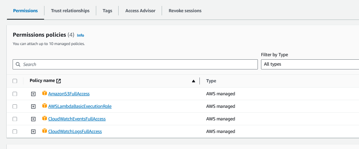
Task: Click the Policy name column header
Action: (x=42, y=81)
